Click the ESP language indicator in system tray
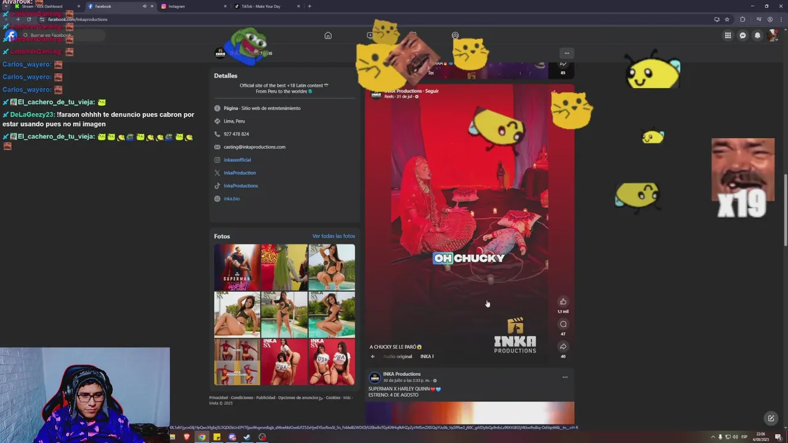Viewport: 788px width, 443px height. [x=744, y=437]
